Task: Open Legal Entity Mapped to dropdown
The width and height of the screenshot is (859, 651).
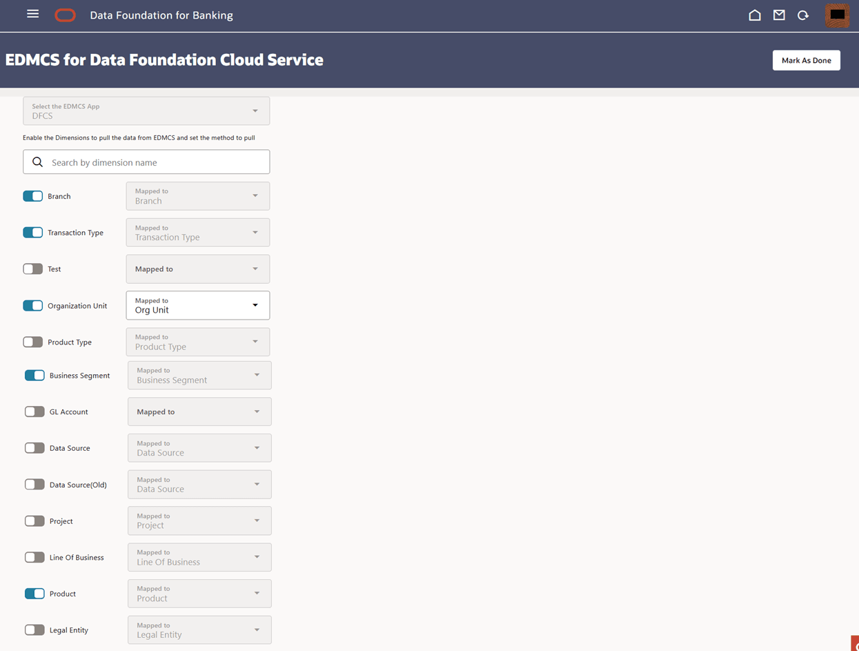Action: tap(199, 630)
